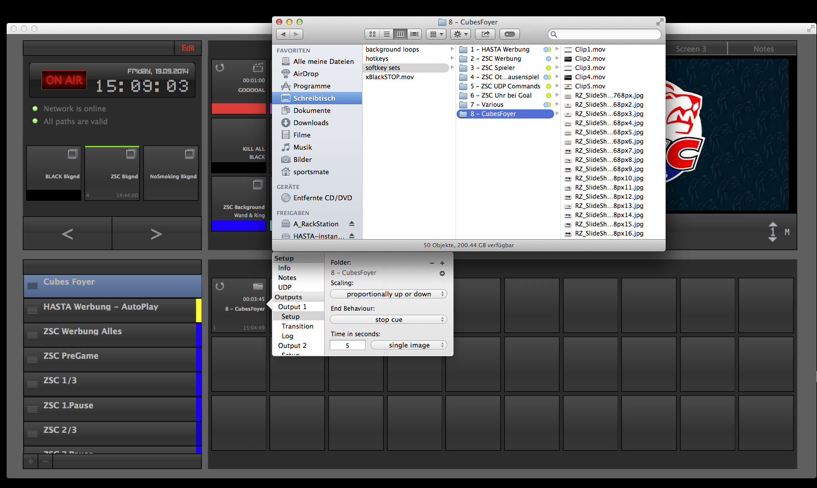Click movie icon on GOOOOAL cue
Viewport: 817px width, 488px height.
pyautogui.click(x=258, y=67)
